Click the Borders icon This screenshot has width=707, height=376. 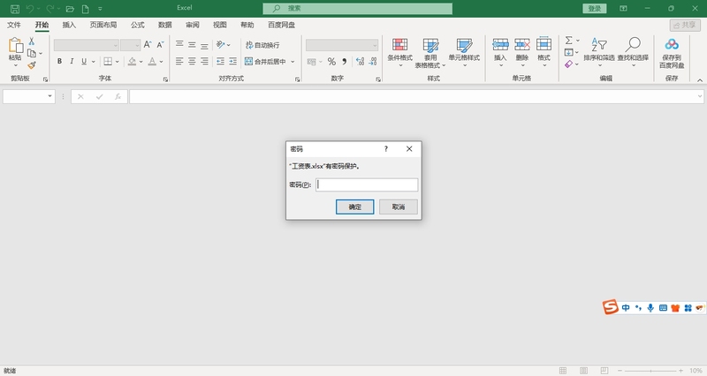(108, 61)
